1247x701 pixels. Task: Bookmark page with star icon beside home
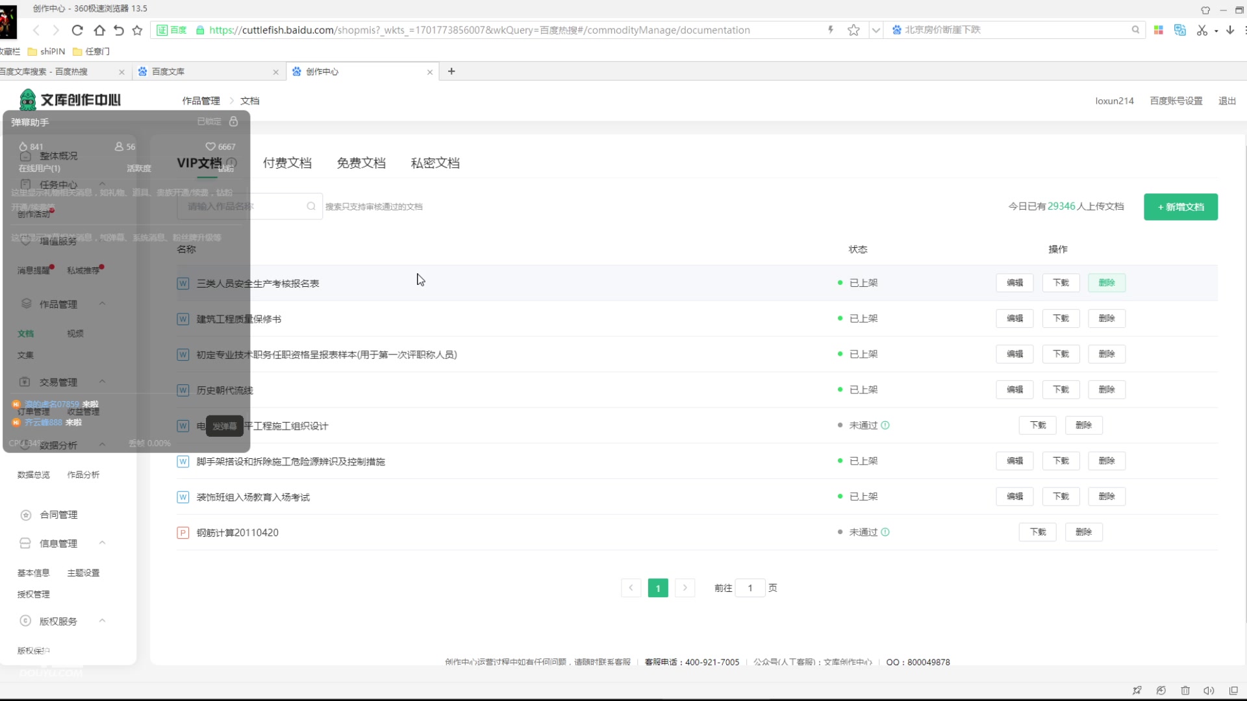137,30
